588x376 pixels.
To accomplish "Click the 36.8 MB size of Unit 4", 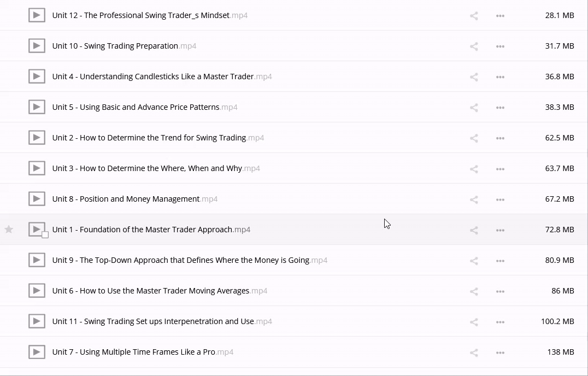I will pos(559,77).
